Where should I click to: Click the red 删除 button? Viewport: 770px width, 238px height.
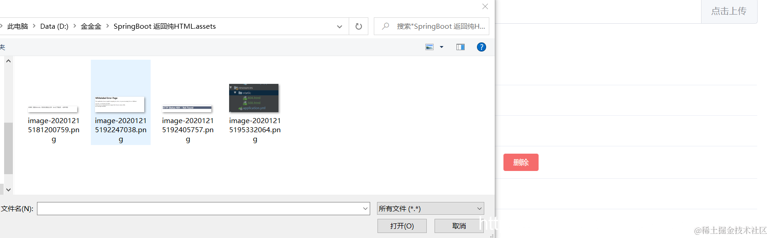[x=521, y=162]
